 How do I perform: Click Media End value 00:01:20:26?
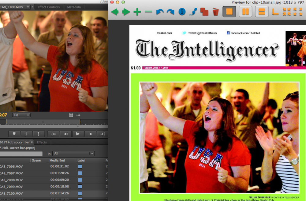pyautogui.click(x=60, y=173)
